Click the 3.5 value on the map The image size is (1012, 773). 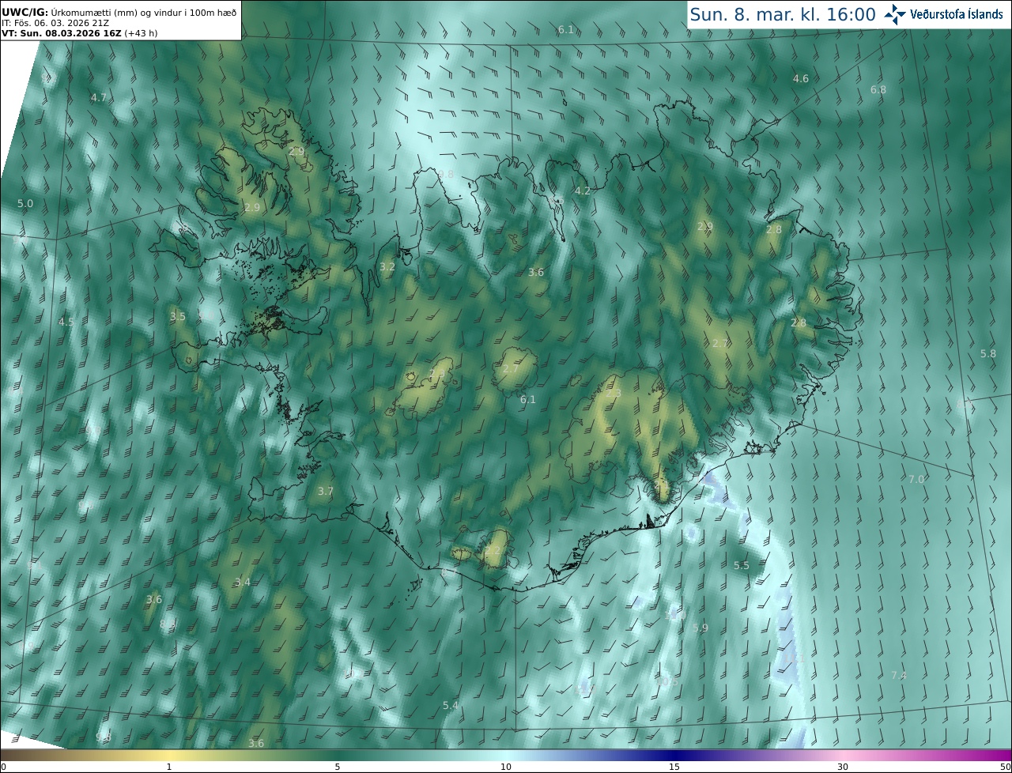click(x=178, y=317)
